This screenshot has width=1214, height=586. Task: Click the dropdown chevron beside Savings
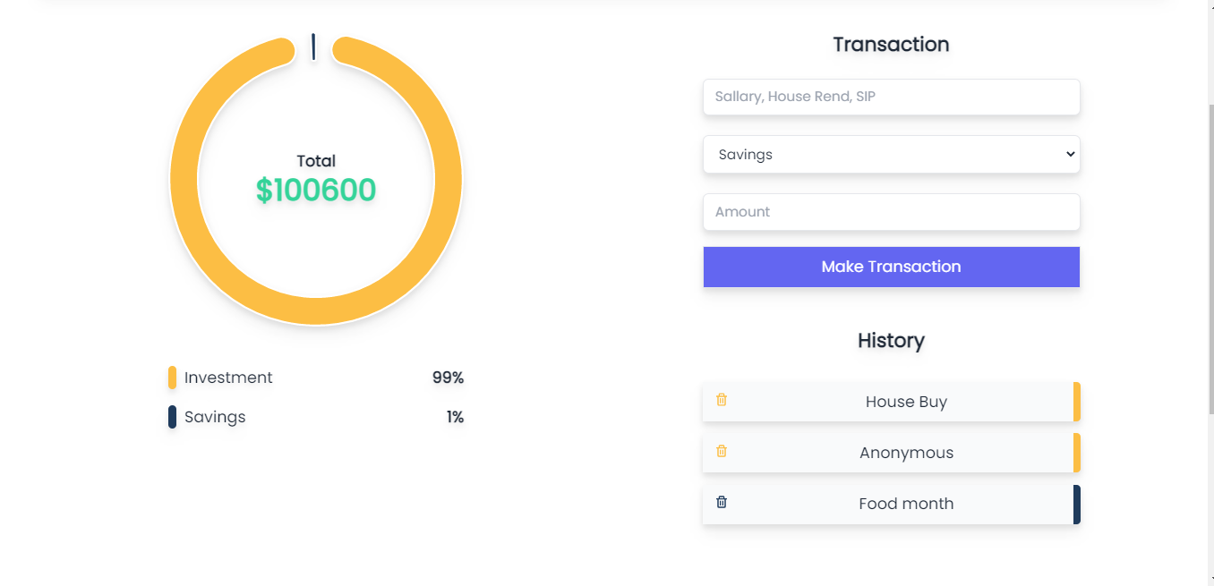click(x=1069, y=154)
